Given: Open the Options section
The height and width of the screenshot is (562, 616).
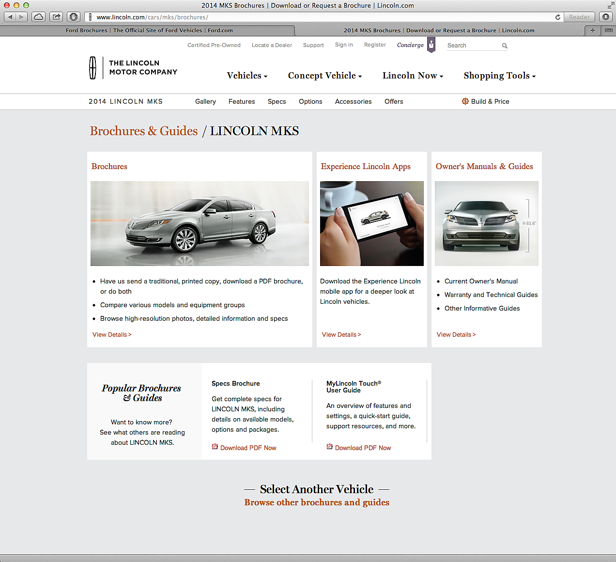Looking at the screenshot, I should pyautogui.click(x=310, y=101).
